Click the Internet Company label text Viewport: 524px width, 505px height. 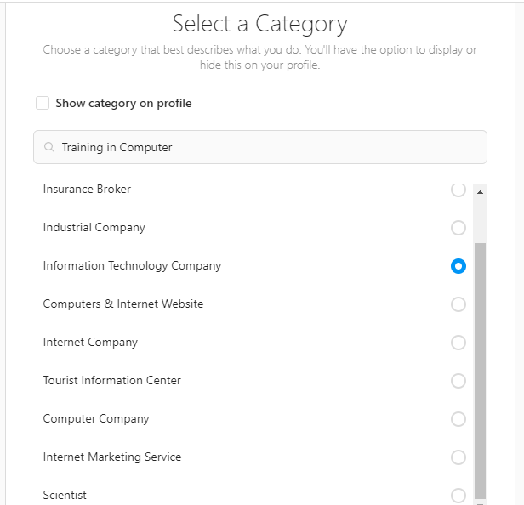click(90, 343)
